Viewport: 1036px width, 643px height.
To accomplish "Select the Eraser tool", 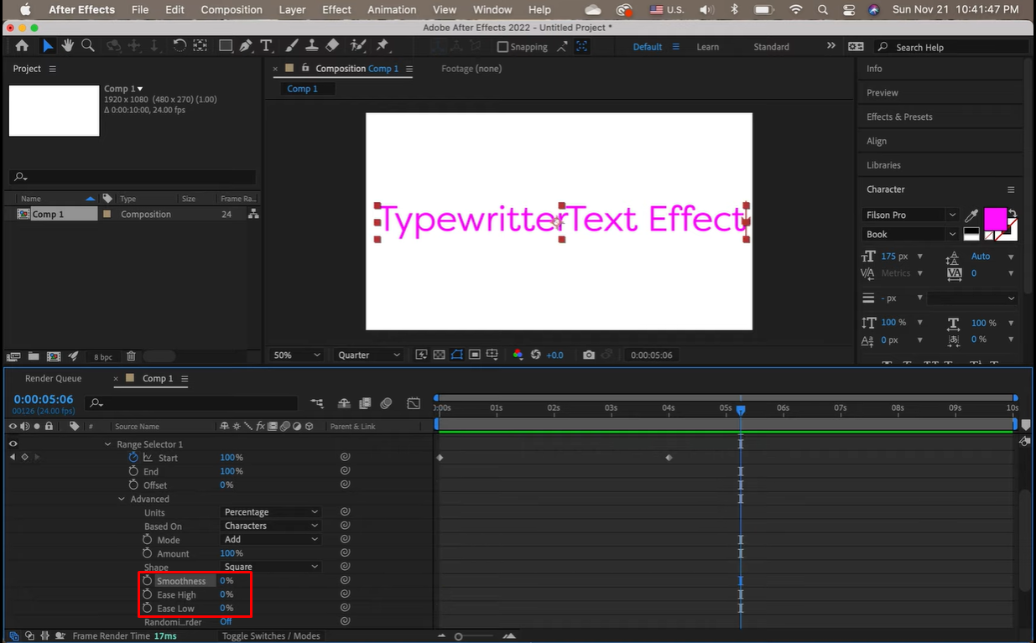I will point(332,46).
